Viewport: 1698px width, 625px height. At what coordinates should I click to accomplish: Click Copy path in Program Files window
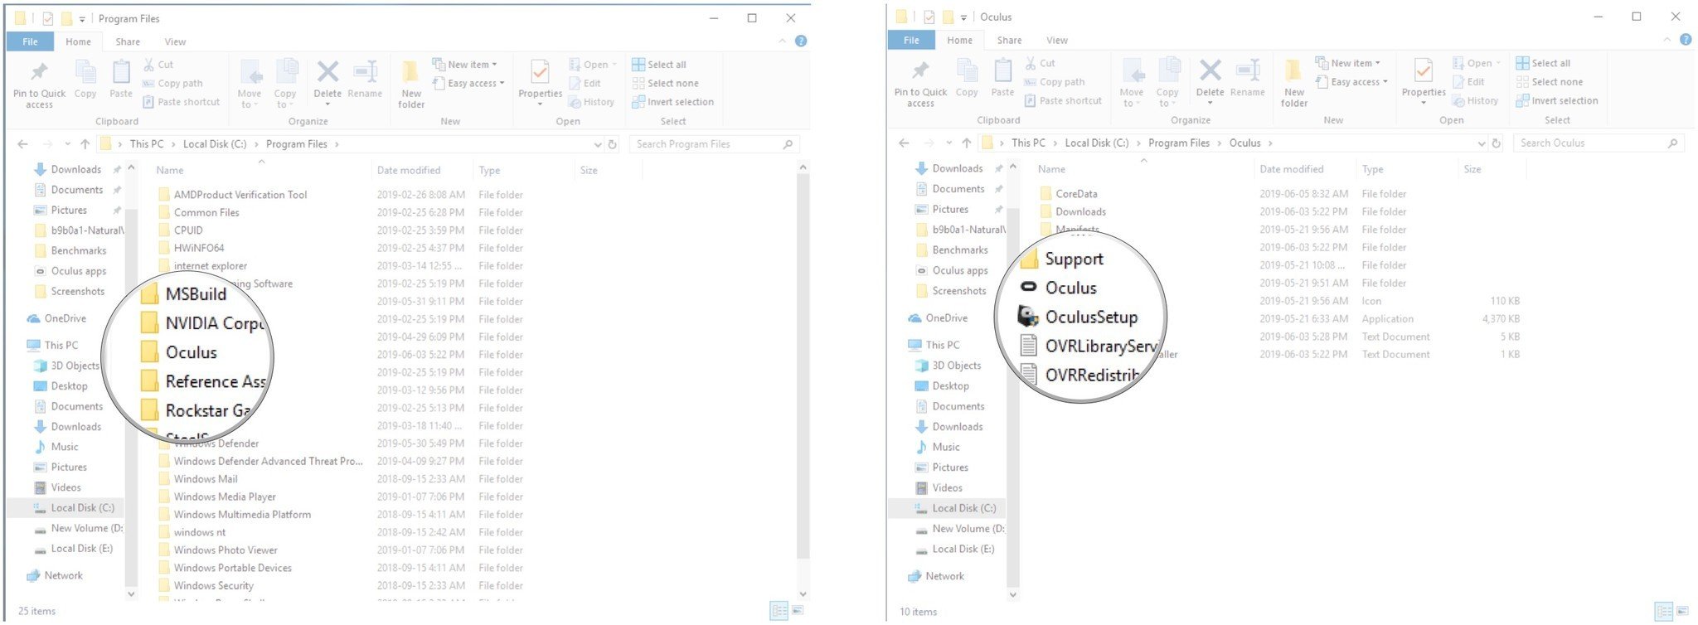click(172, 83)
